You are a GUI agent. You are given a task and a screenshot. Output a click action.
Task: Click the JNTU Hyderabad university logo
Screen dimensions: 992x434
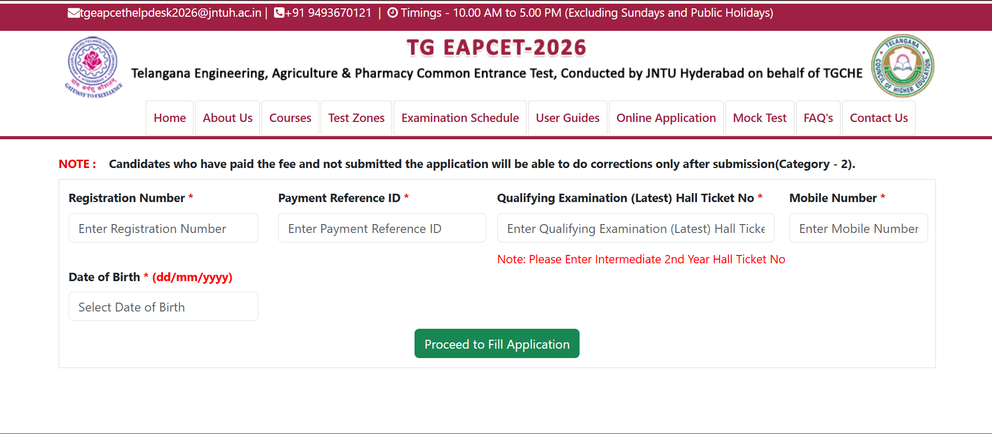[93, 66]
